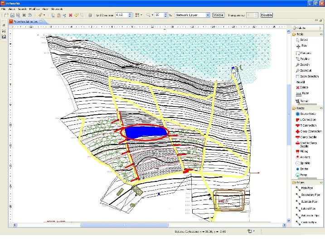This screenshot has height=244, width=325.
Task: Toggle the Visible layer button
Action: click(x=218, y=15)
